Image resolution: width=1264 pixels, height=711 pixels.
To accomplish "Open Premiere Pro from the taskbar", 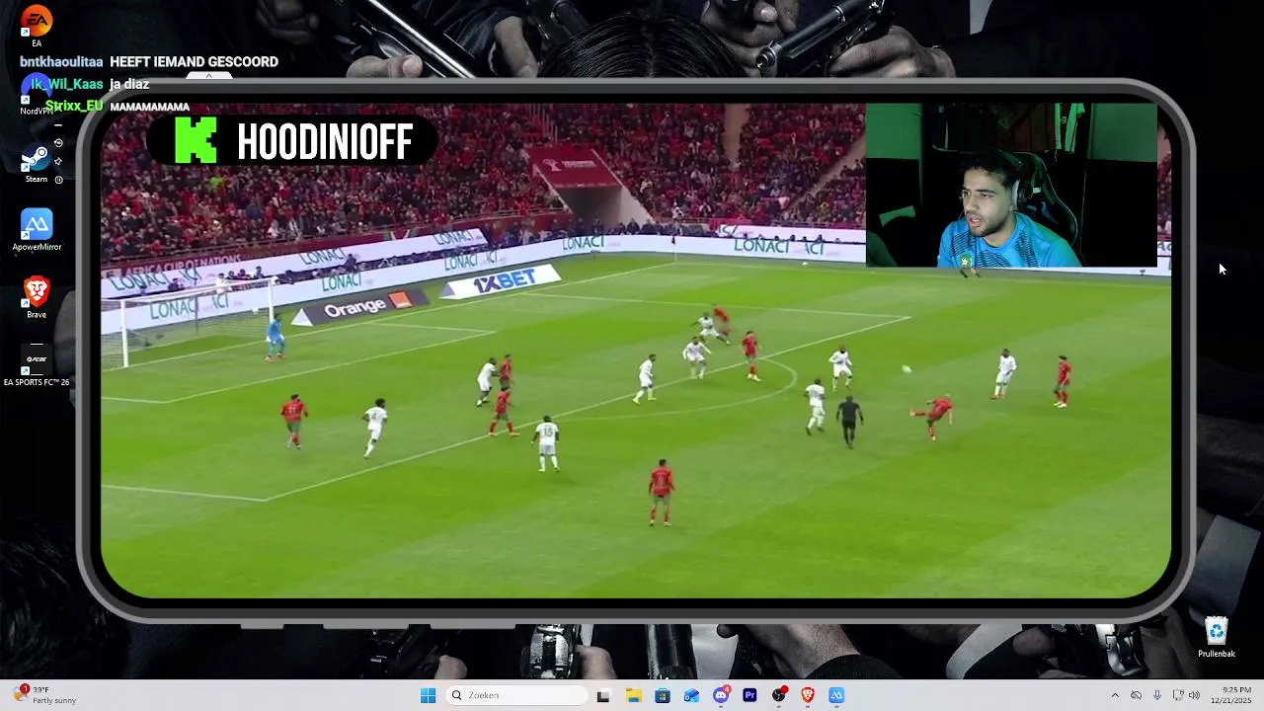I will click(x=750, y=695).
